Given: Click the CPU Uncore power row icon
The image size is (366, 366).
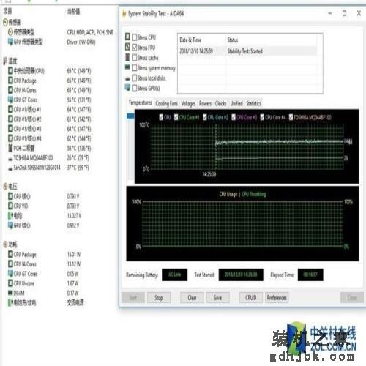Looking at the screenshot, I should 10,283.
